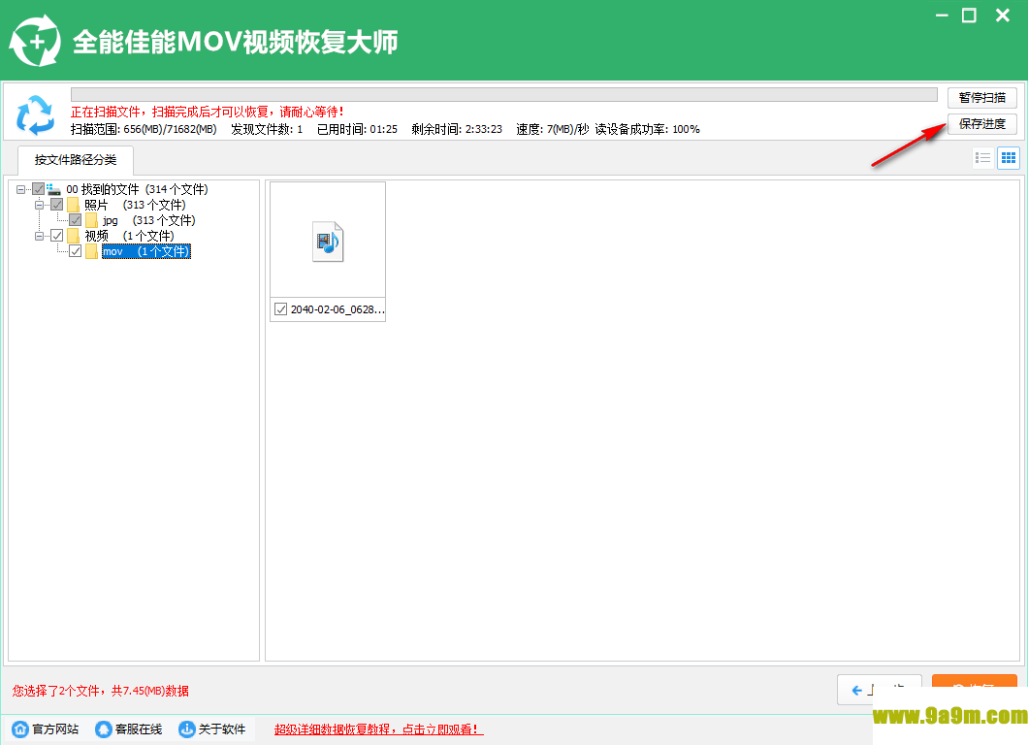
Task: Open the 超级详细数据恢复教程 tutorial link
Action: pyautogui.click(x=379, y=729)
